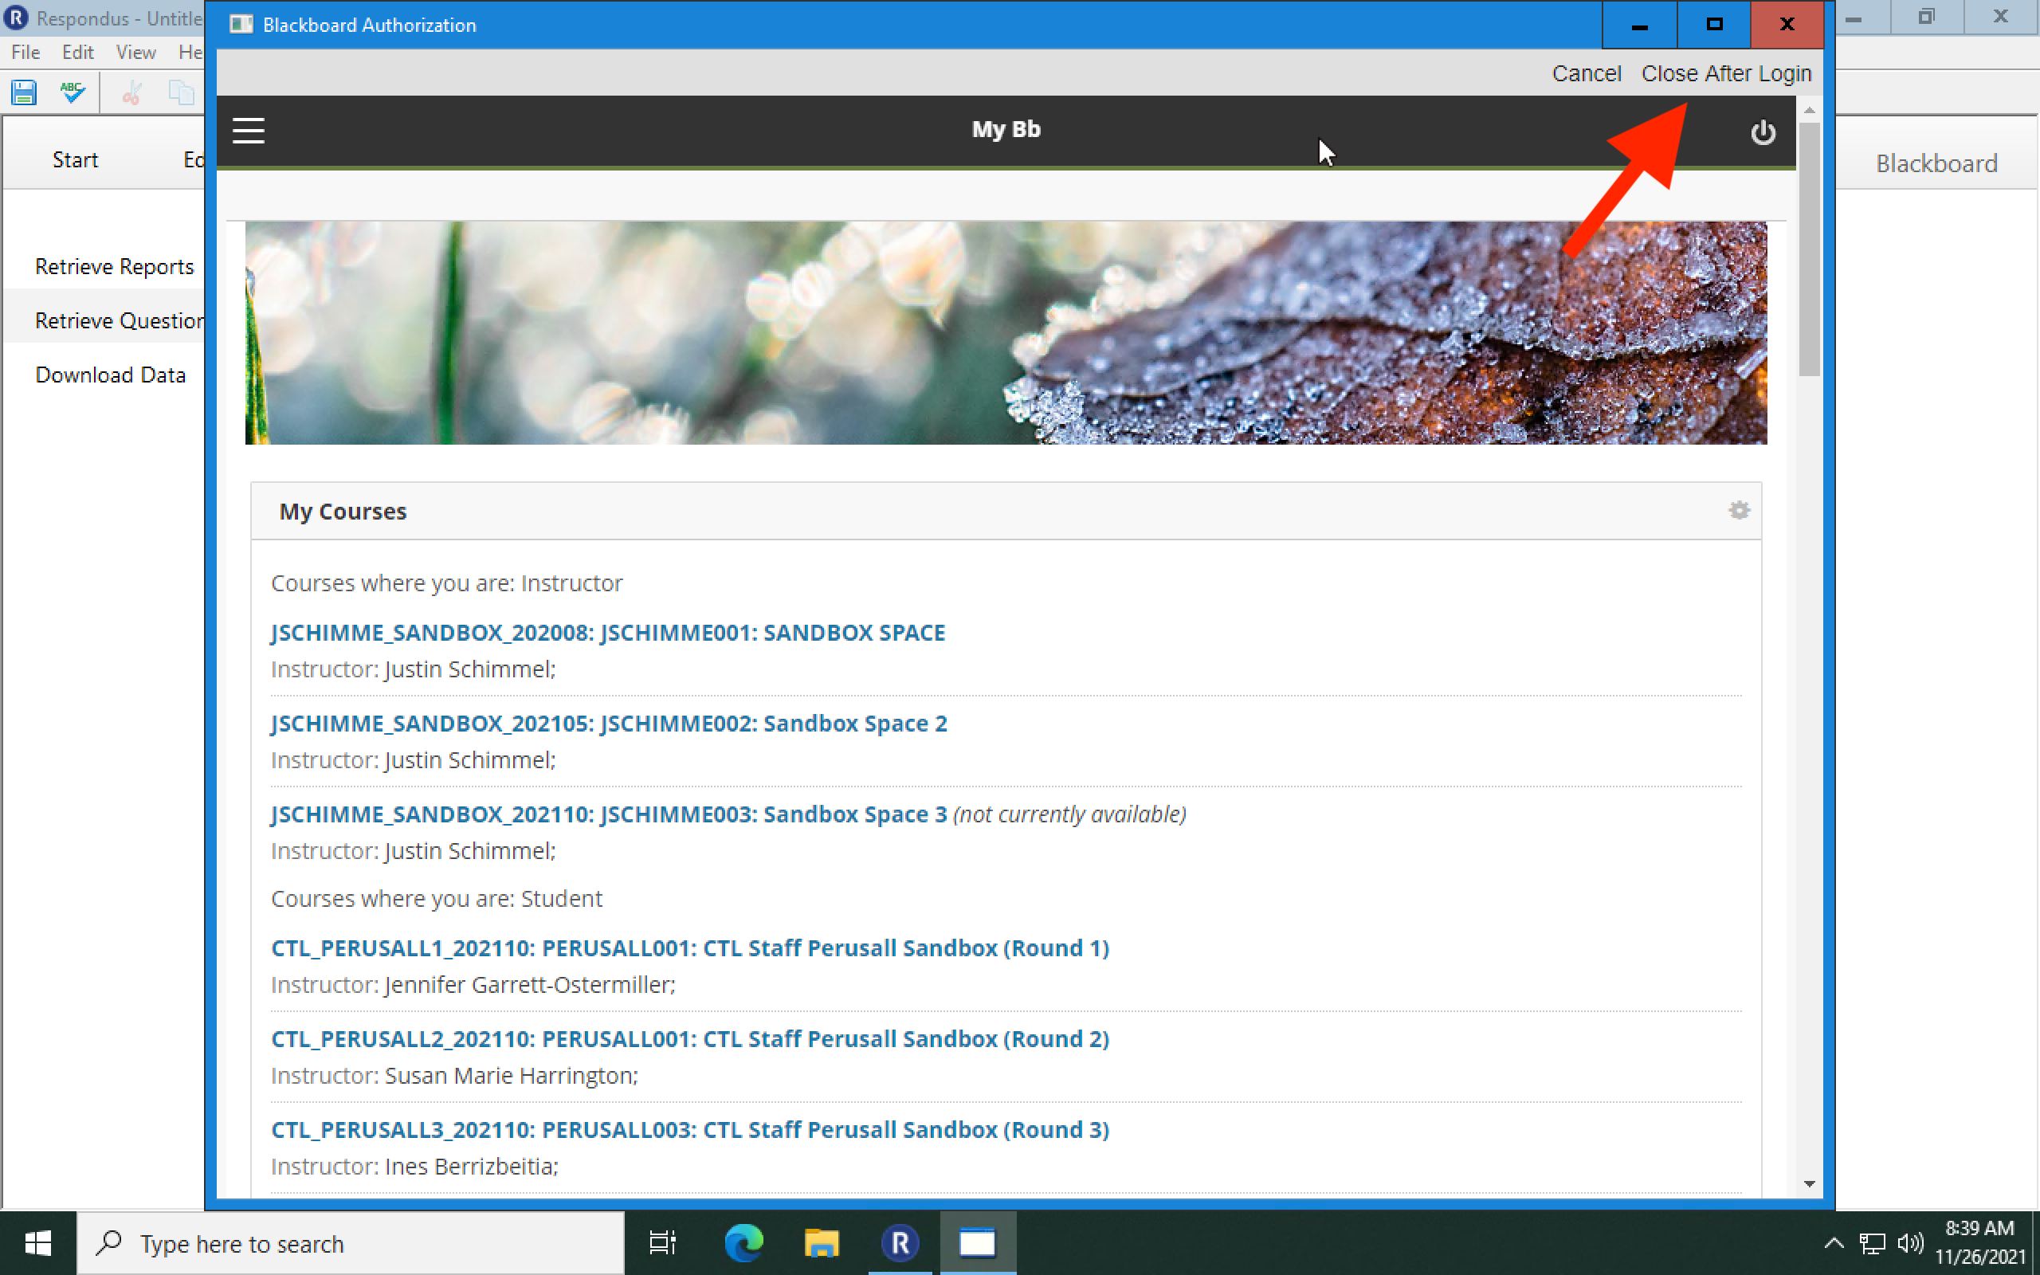Select Retrieve Reports in Respondus sidebar

coord(115,266)
